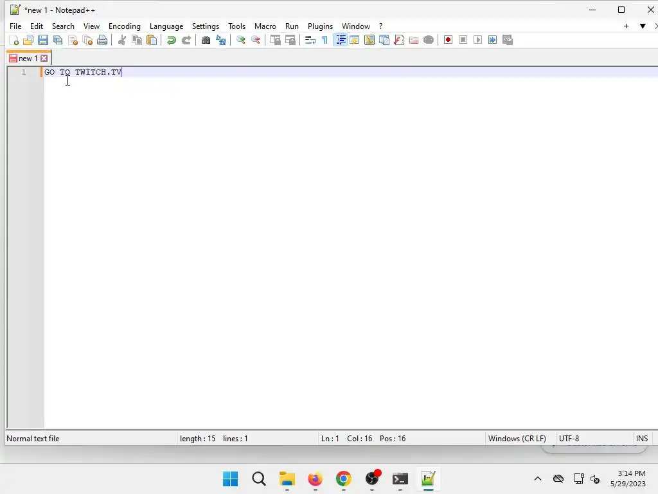Screen dimensions: 658x494
Task: Toggle synchronize vertical scrolling
Action: (x=275, y=40)
